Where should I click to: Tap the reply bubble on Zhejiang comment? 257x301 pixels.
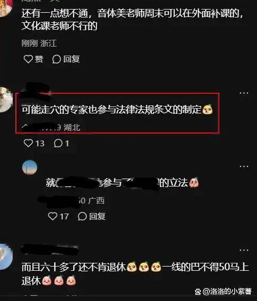tap(56, 59)
